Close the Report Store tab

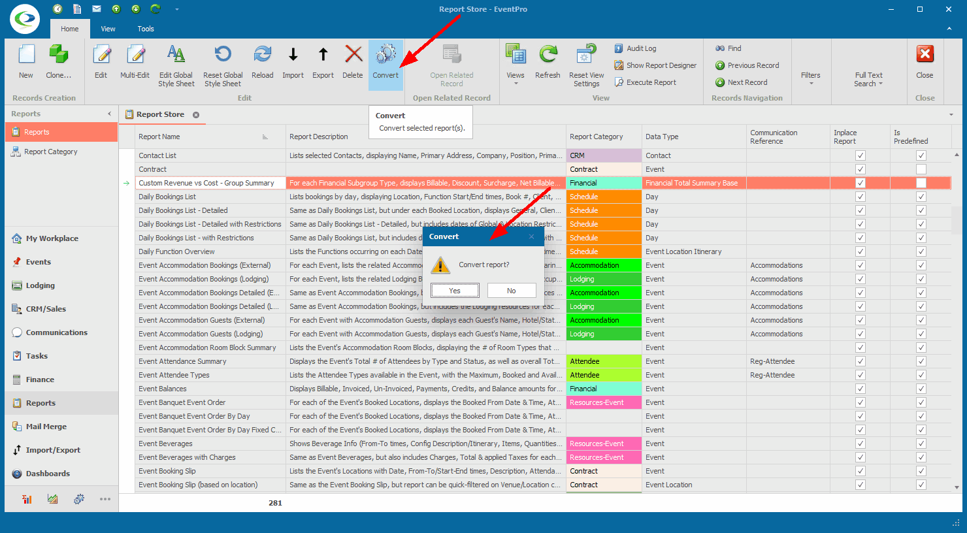tap(195, 115)
